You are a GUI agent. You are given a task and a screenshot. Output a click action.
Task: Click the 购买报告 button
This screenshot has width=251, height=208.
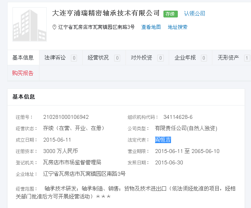[23, 73]
